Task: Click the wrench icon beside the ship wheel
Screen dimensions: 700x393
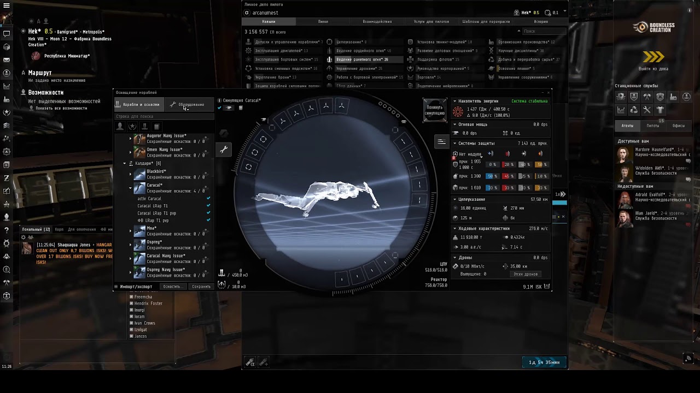Action: click(224, 150)
